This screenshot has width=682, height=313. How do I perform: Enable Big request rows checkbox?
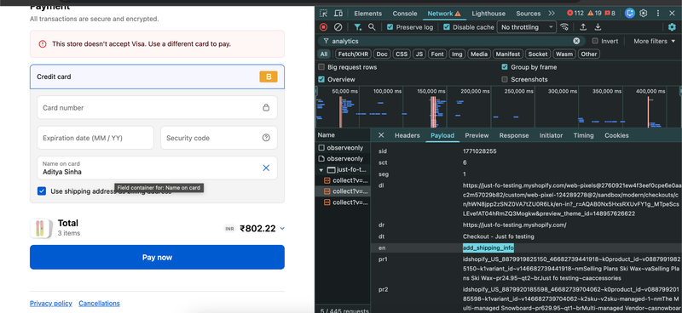coord(321,67)
